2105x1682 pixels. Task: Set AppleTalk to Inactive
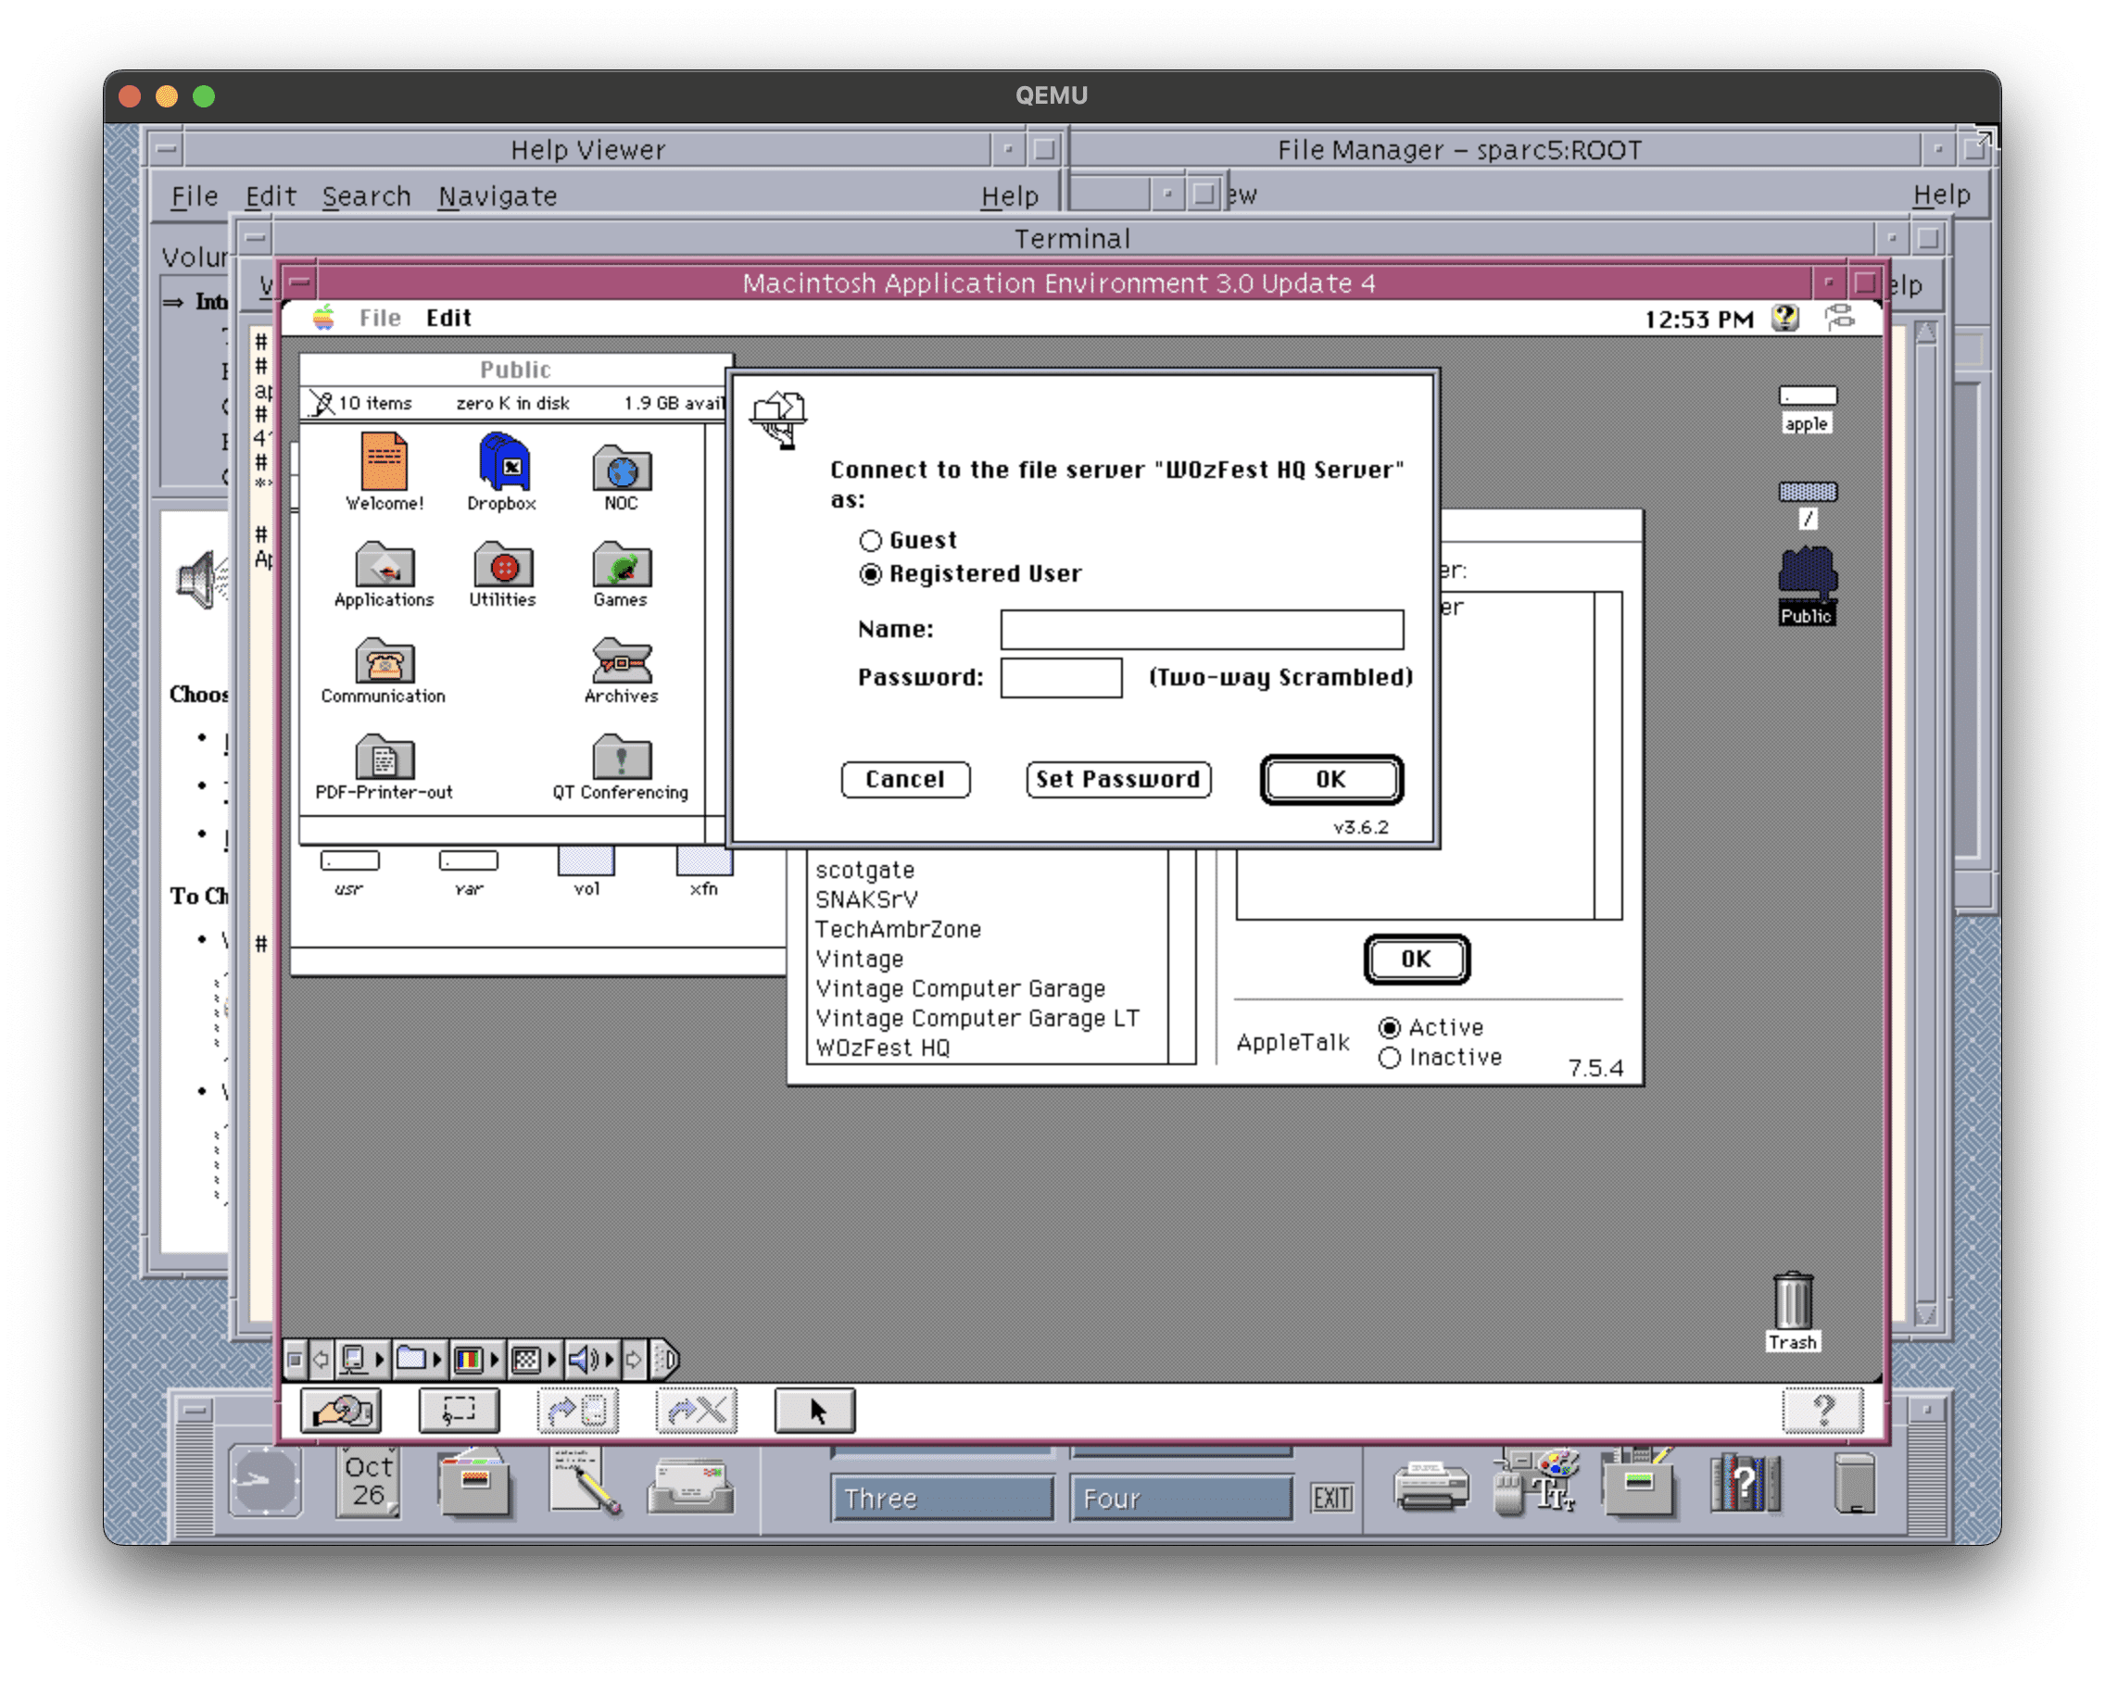(1390, 1057)
